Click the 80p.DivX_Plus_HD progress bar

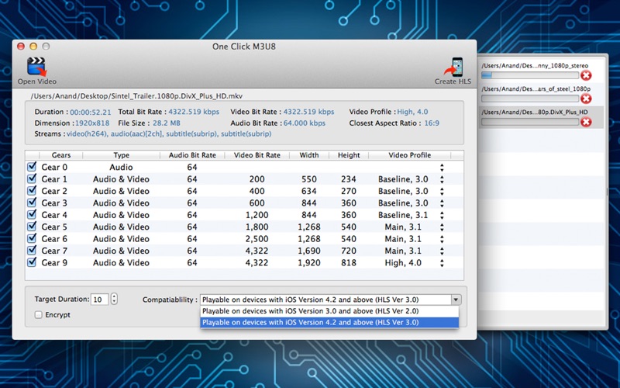[530, 122]
